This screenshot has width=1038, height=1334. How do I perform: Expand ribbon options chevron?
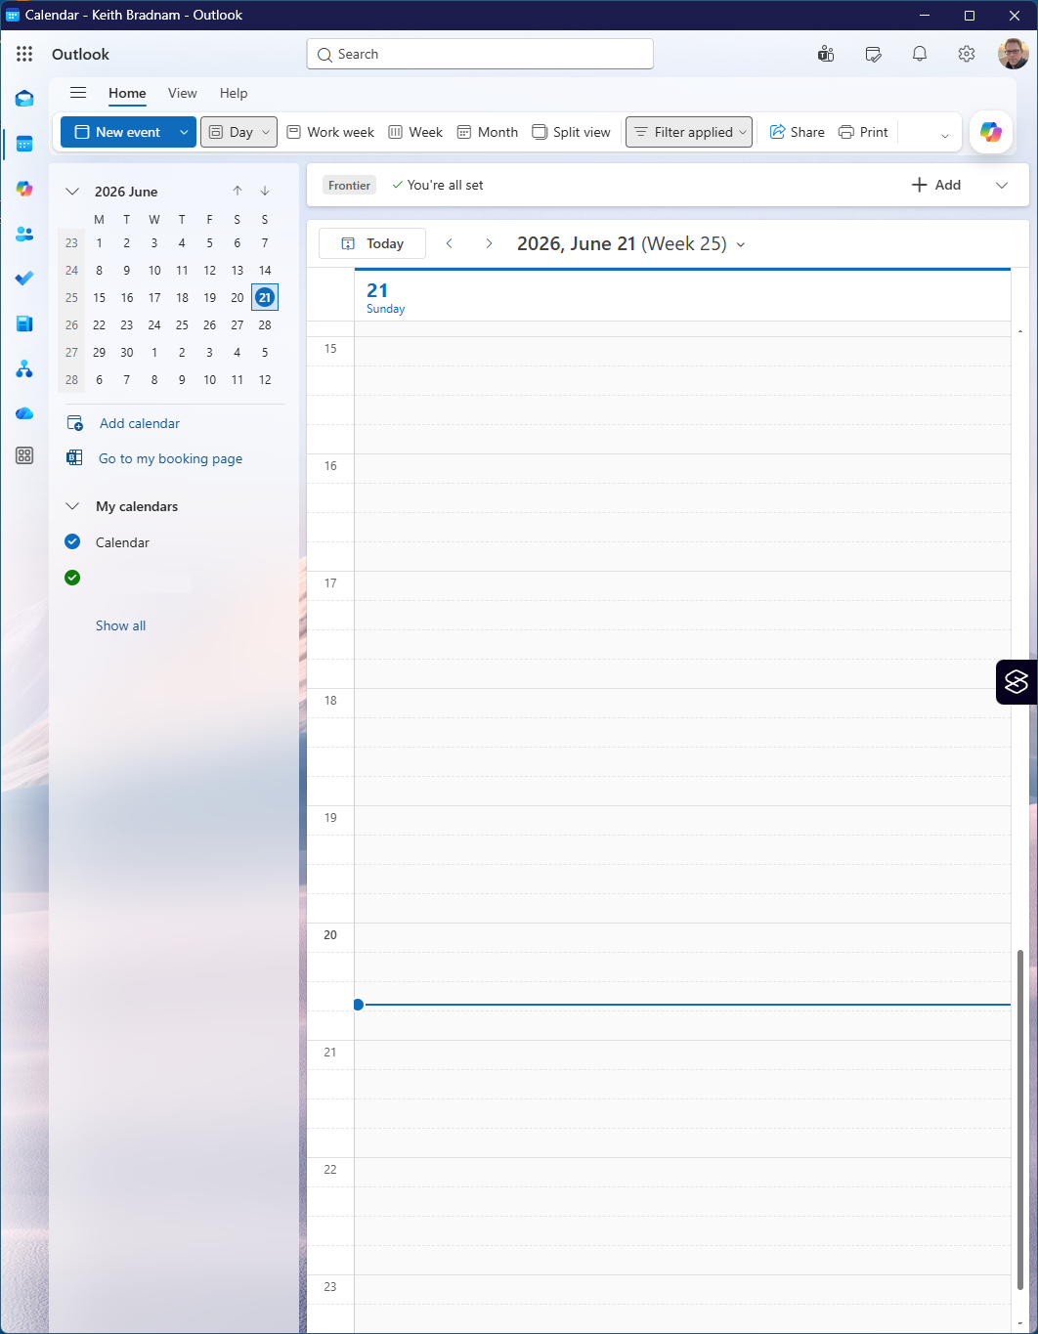click(945, 136)
